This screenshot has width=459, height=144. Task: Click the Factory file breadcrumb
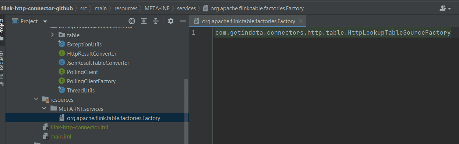coord(254,8)
